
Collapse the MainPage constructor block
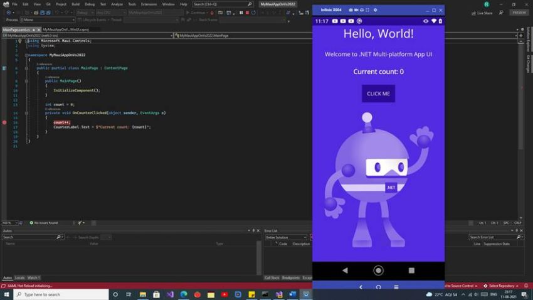(x=26, y=81)
